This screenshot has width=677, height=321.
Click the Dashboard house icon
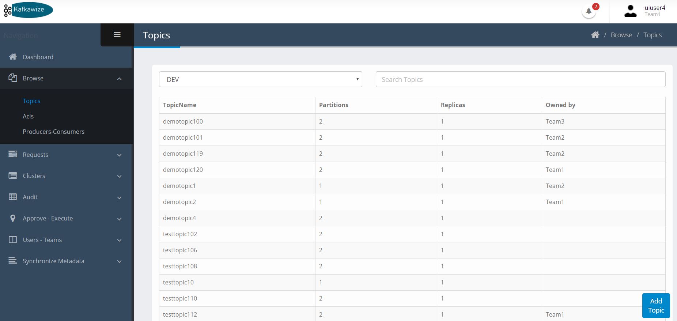[x=13, y=57]
